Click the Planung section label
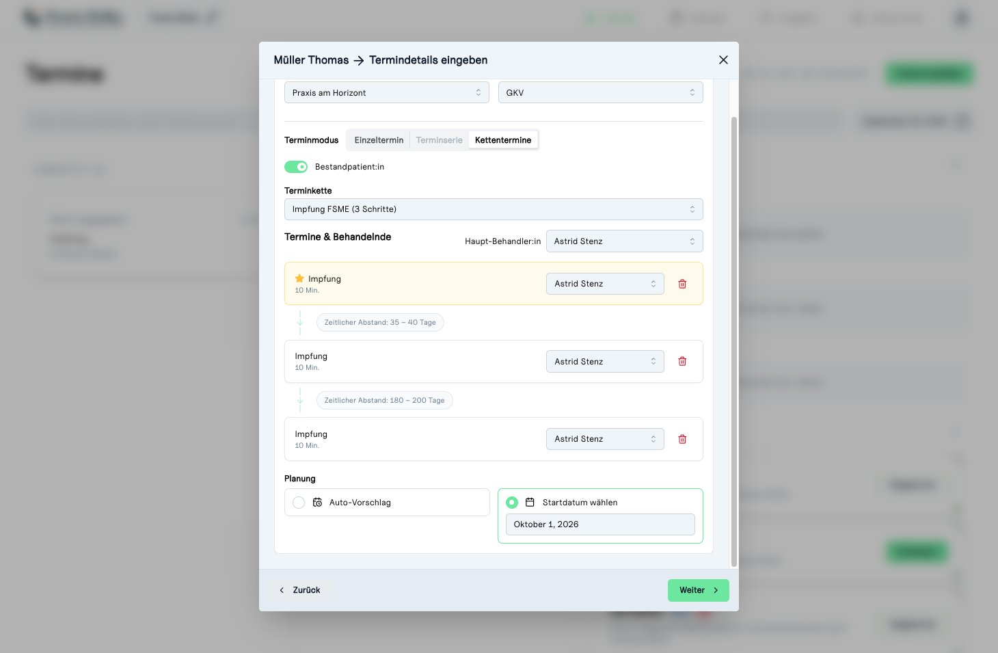Viewport: 998px width, 653px height. [x=300, y=479]
